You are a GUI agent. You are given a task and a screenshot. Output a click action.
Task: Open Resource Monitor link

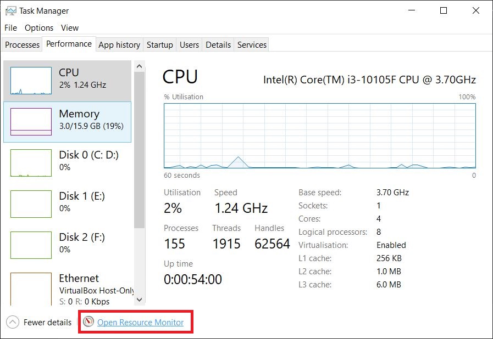[x=140, y=323]
